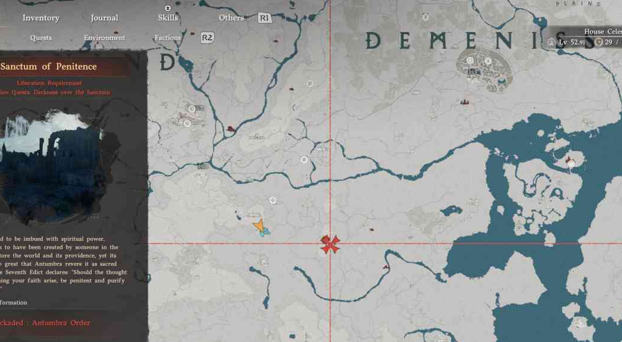Click the notification icon above Skills
622x342 pixels.
[167, 8]
